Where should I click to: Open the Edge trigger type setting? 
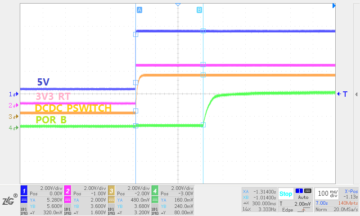click(x=288, y=210)
